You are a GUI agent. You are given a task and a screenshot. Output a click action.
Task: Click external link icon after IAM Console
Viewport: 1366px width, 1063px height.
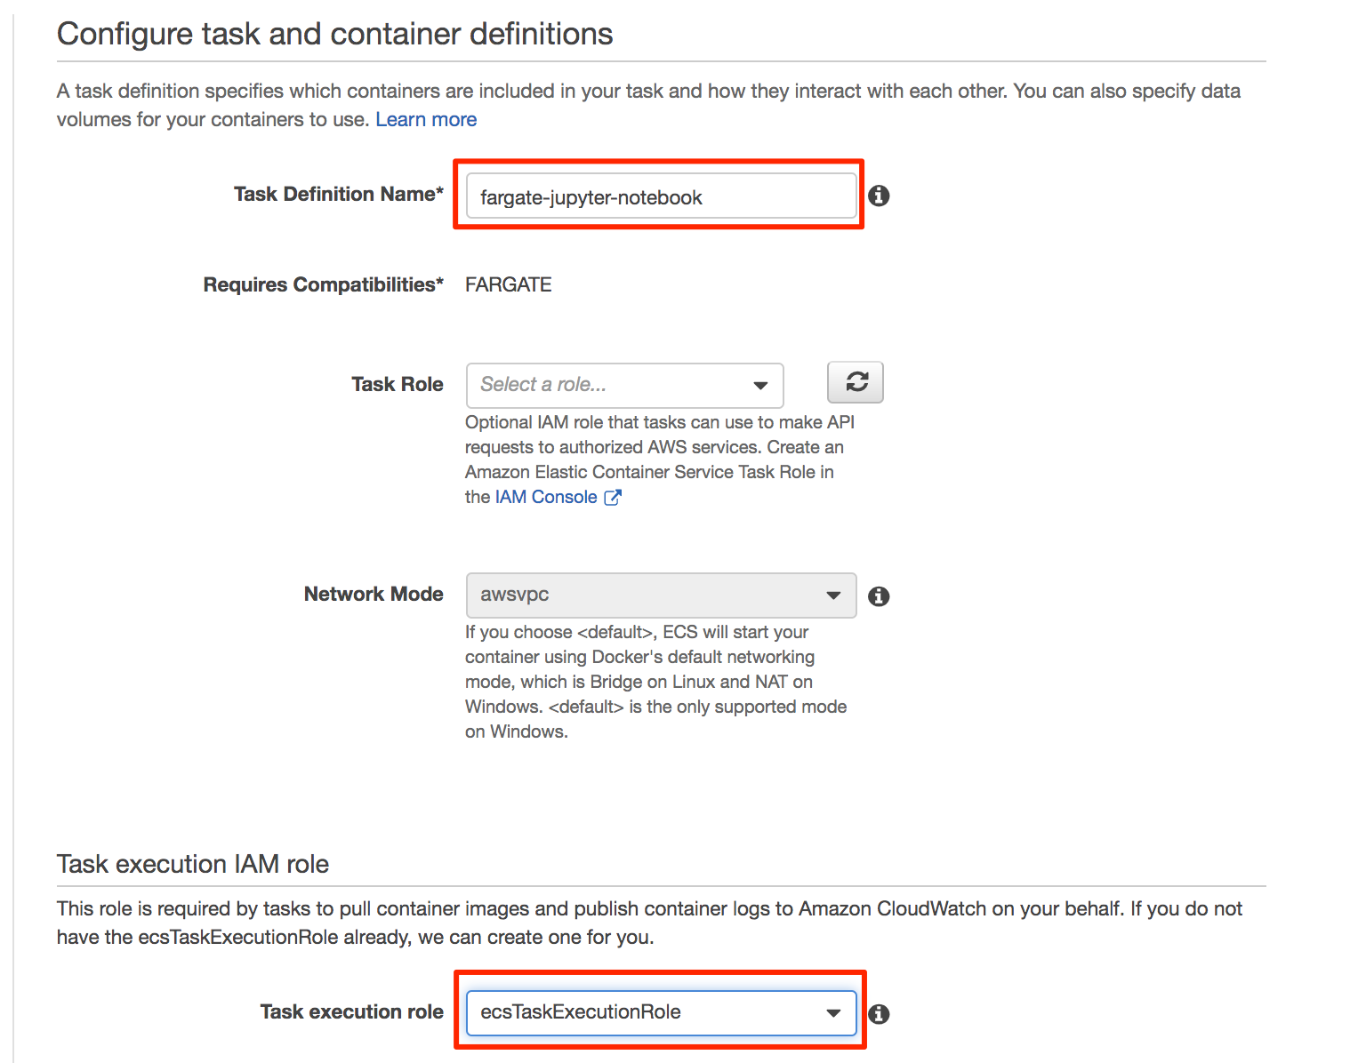point(613,498)
